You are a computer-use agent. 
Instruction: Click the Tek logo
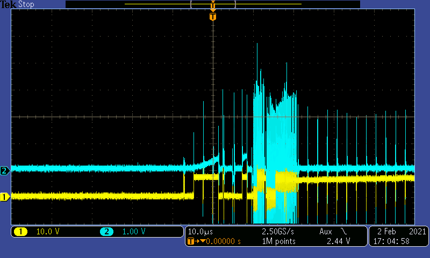click(8, 4)
